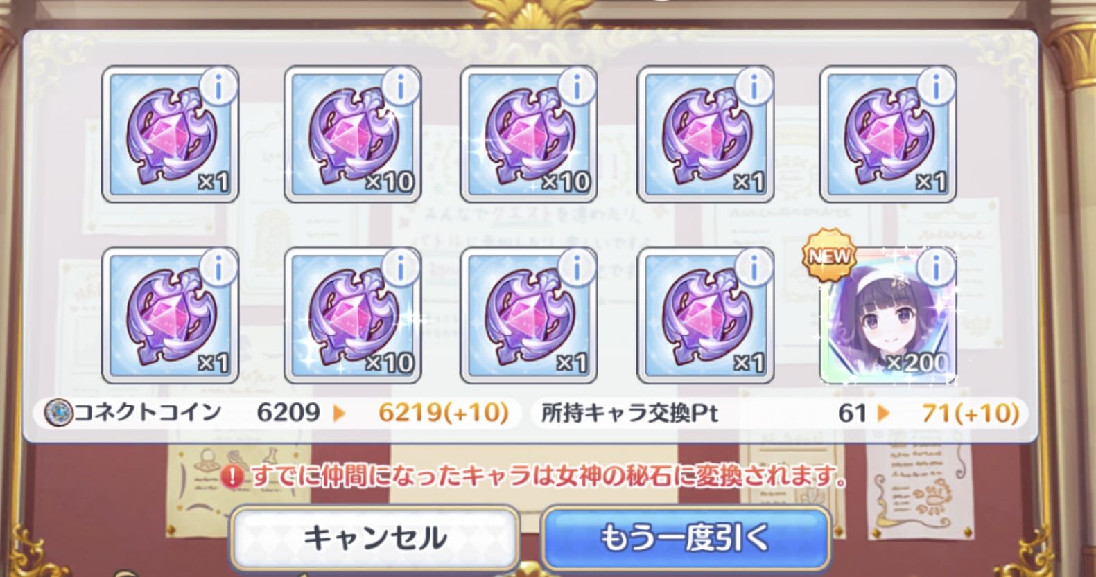Select the third top-row ×10 stone card
This screenshot has width=1096, height=577.
point(529,134)
